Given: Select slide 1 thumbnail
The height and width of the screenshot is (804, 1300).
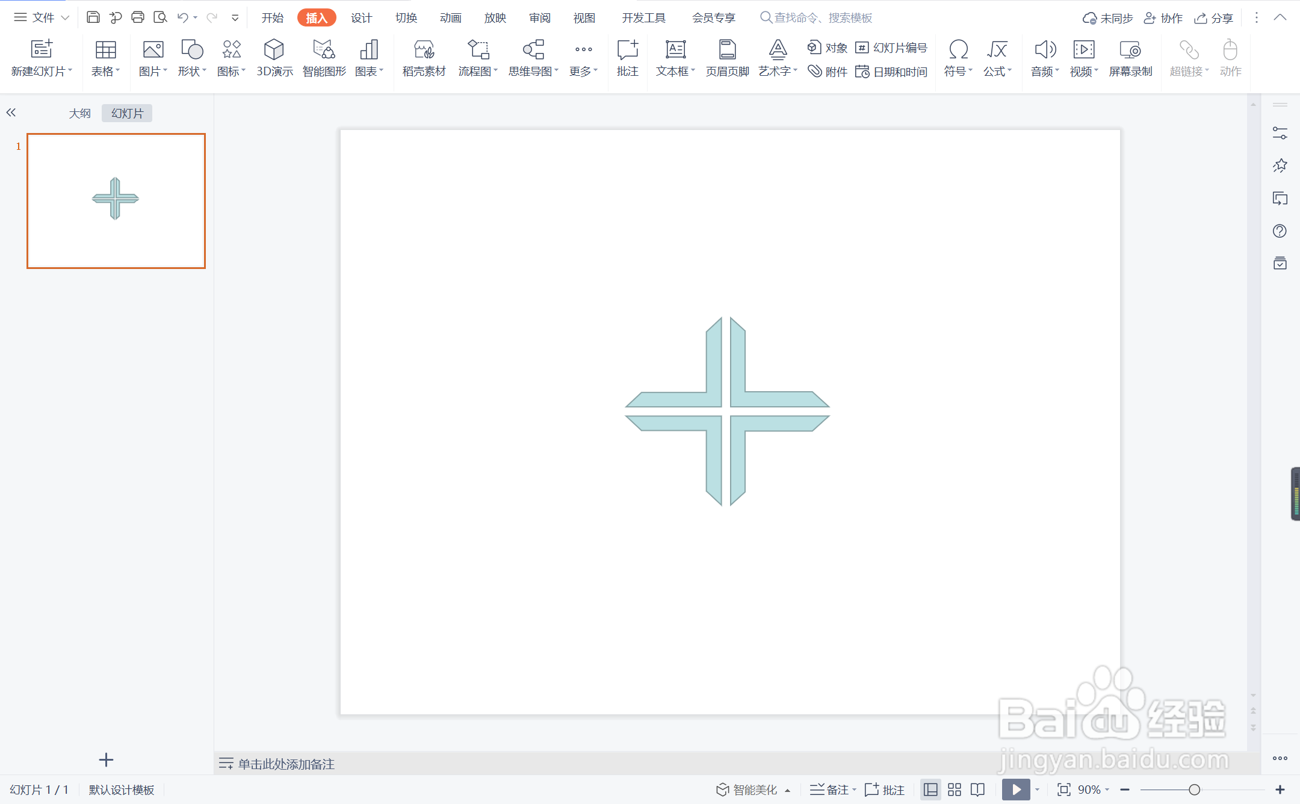Looking at the screenshot, I should (116, 200).
